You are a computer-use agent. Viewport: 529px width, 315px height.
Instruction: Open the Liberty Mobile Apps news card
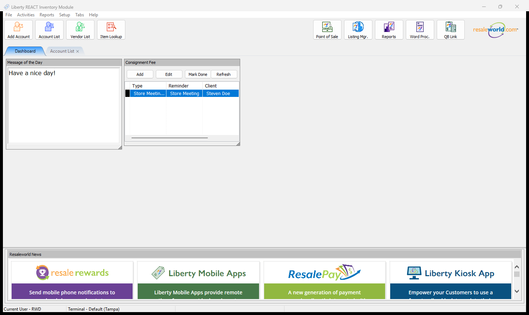pos(198,280)
